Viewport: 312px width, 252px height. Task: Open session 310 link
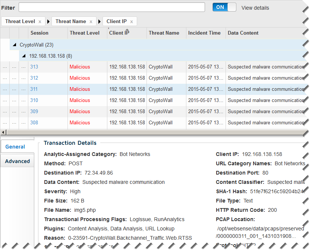34,100
